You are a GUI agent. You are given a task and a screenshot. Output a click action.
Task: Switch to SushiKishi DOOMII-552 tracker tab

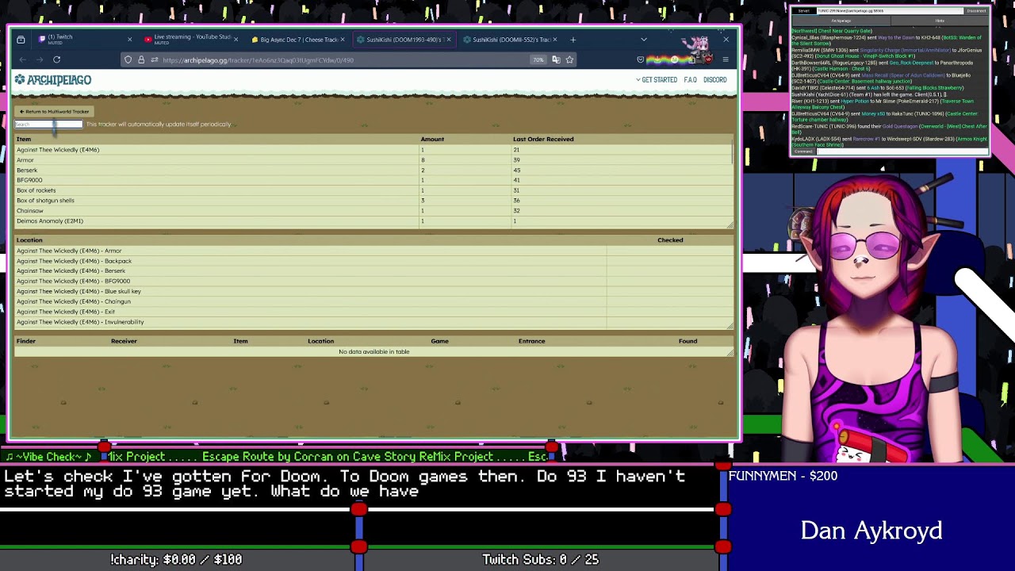[509, 40]
